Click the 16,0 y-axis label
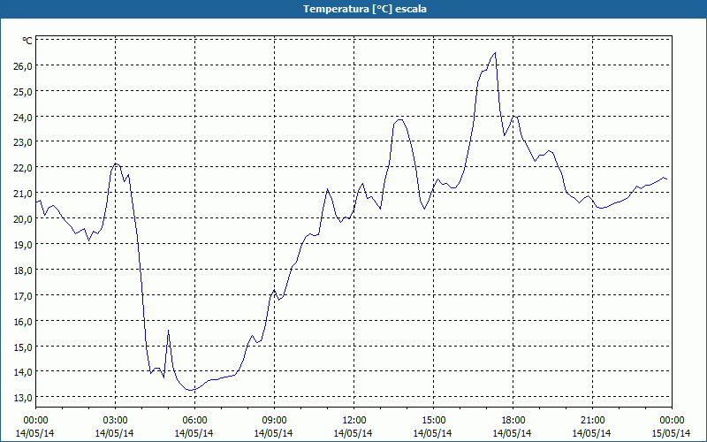This screenshot has height=442, width=707. tap(24, 322)
